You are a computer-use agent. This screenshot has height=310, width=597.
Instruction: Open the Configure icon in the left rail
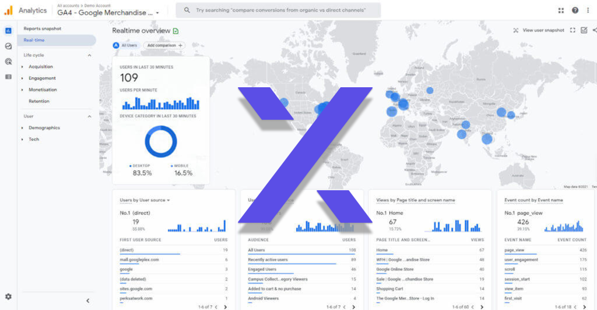pyautogui.click(x=8, y=77)
